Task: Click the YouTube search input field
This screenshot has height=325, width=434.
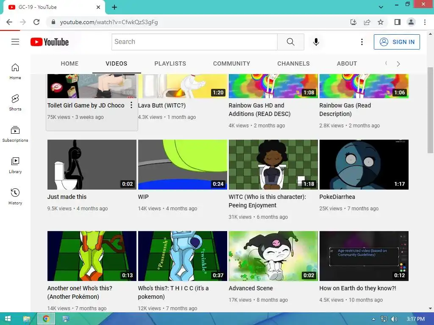Action: click(194, 42)
